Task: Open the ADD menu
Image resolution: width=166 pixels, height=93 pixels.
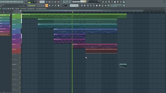Action: [x=3, y=2]
